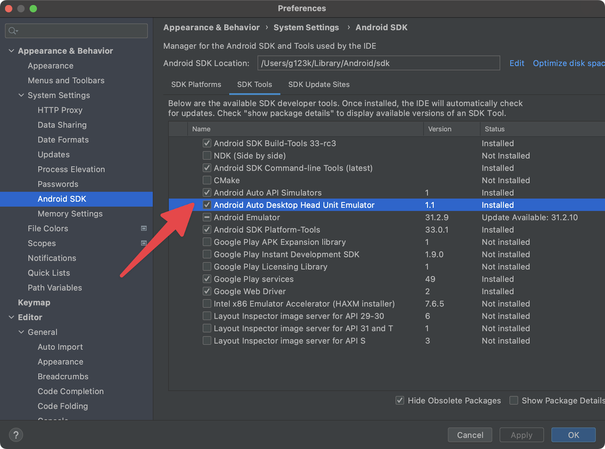Enable Show Package Details

[513, 401]
